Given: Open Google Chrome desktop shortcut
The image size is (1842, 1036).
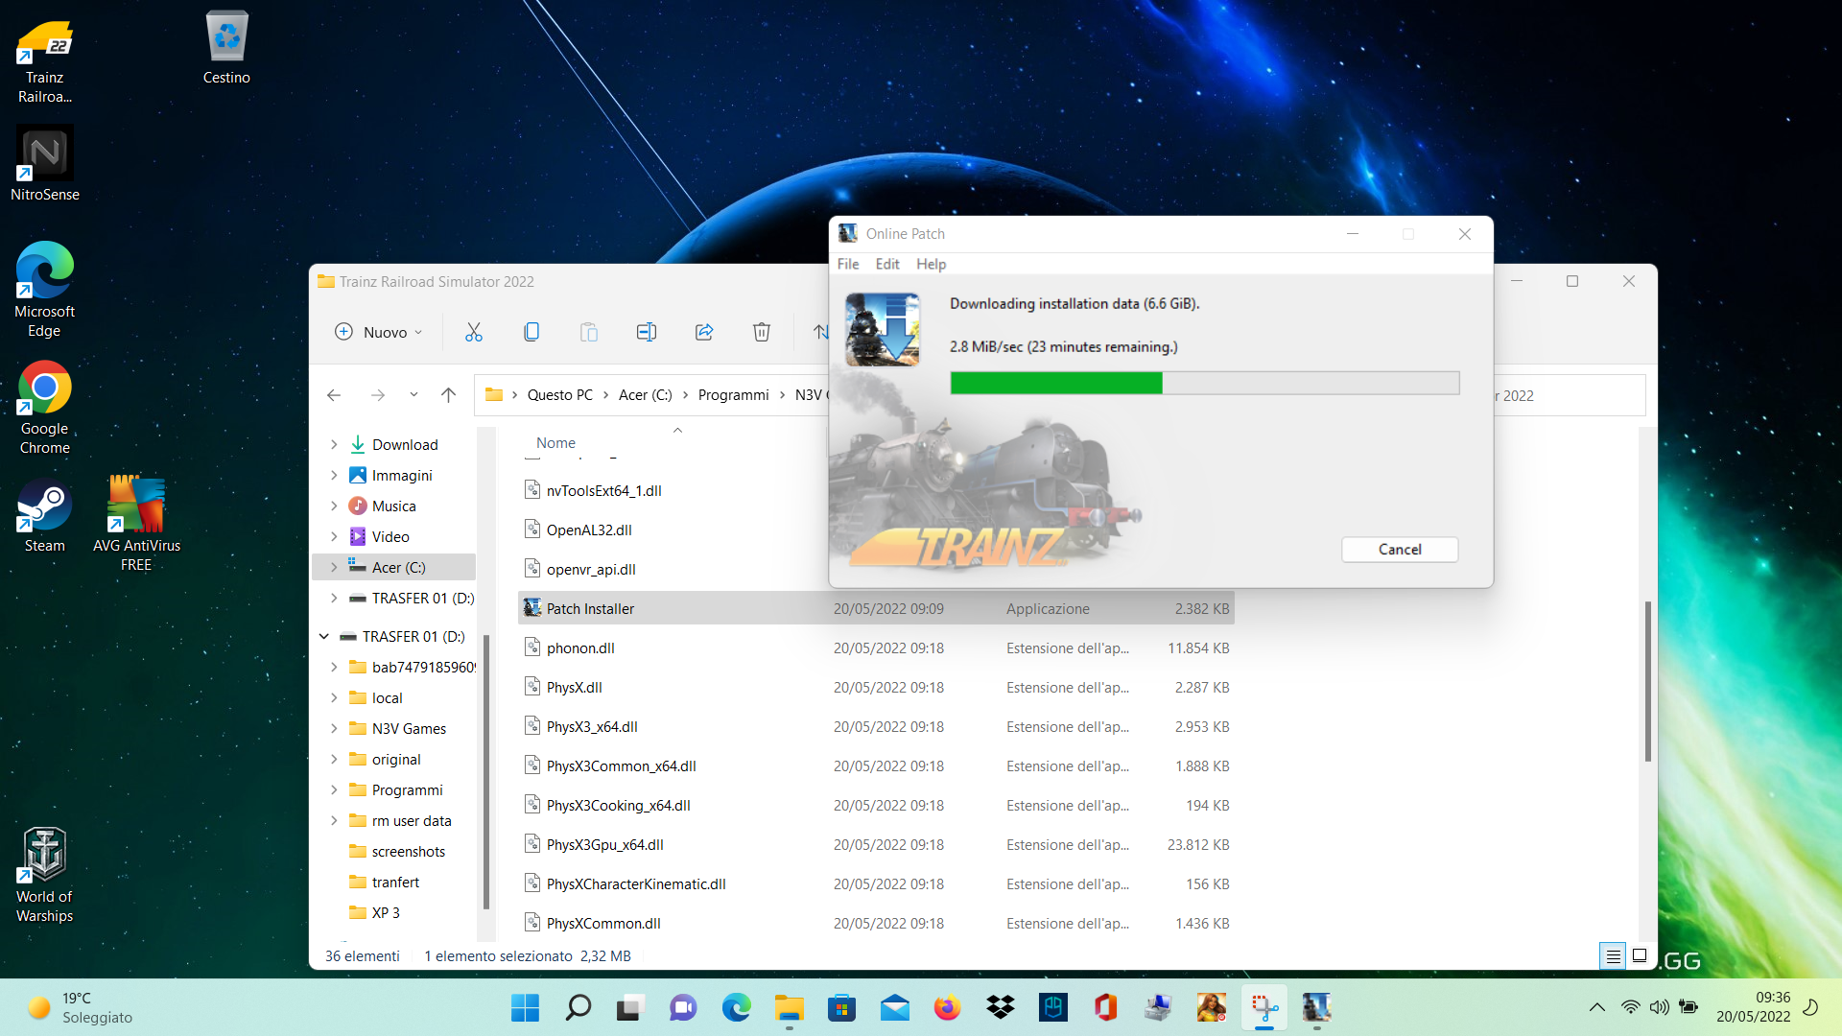Looking at the screenshot, I should coord(45,408).
